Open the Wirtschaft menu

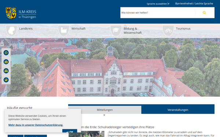[x=78, y=28]
